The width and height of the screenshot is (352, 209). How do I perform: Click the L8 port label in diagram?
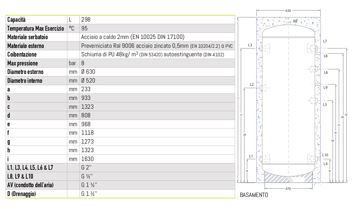326,56
